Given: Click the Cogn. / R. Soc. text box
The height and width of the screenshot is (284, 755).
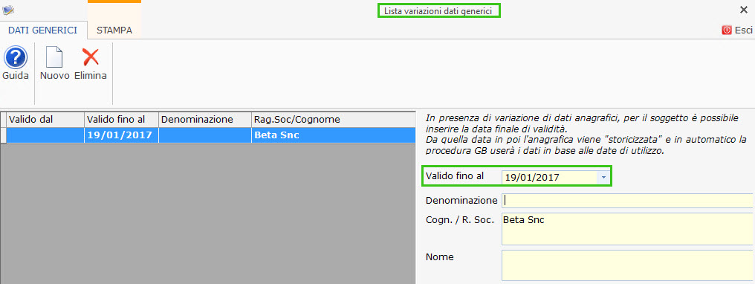Looking at the screenshot, I should point(626,229).
